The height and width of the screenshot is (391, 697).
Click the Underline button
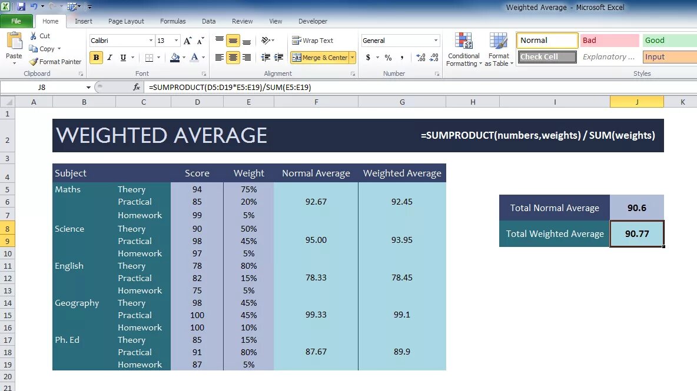[123, 58]
